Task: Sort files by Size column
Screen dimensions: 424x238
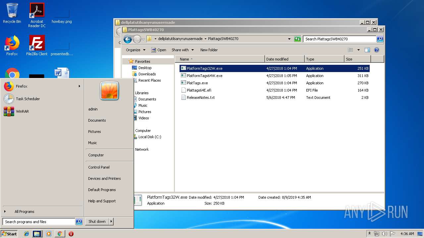Action: [357, 59]
